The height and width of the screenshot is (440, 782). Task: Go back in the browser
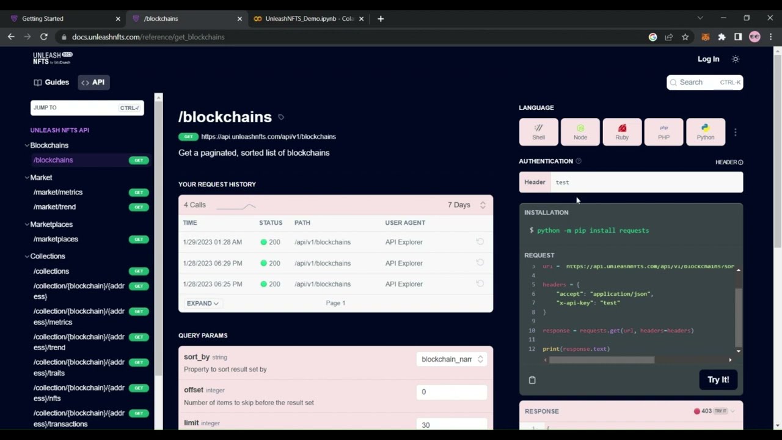[x=11, y=37]
